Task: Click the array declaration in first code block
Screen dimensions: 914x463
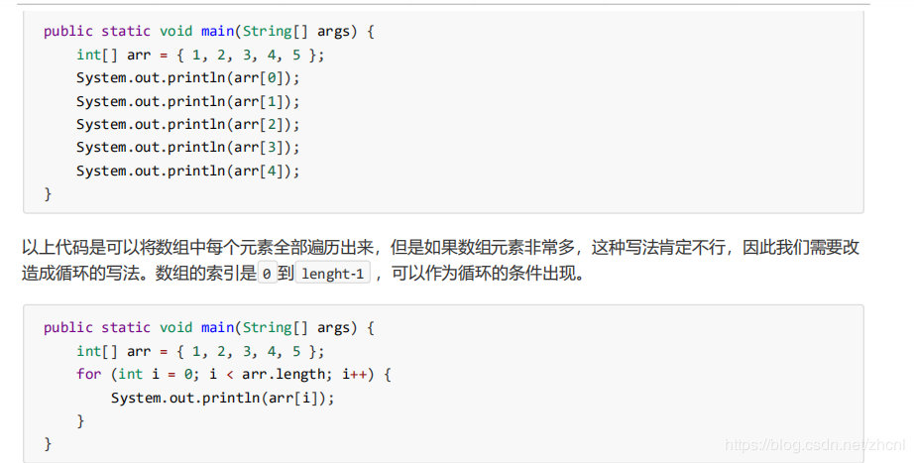Action: click(x=200, y=55)
